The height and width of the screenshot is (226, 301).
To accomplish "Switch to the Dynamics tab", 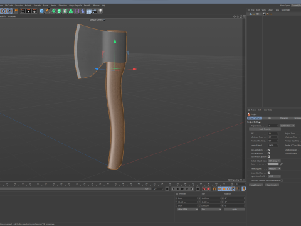I will click(x=284, y=118).
